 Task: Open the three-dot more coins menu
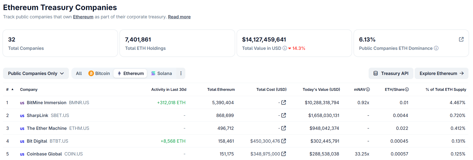tap(181, 73)
